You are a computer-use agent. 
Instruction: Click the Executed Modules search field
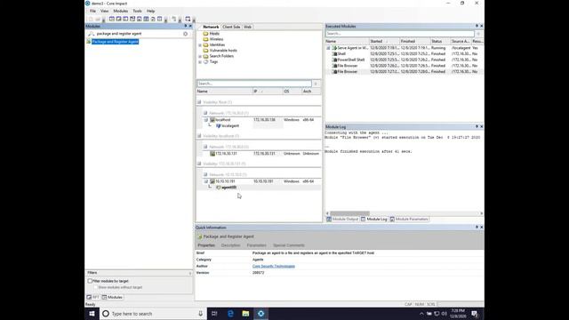point(399,34)
